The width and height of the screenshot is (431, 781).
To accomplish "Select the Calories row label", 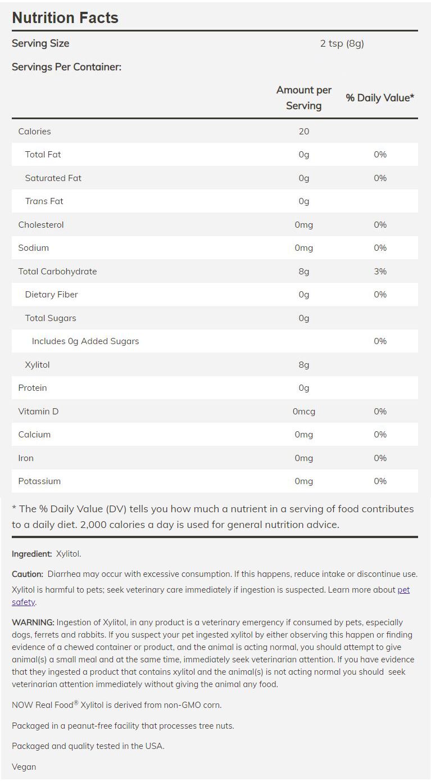I will (x=34, y=131).
